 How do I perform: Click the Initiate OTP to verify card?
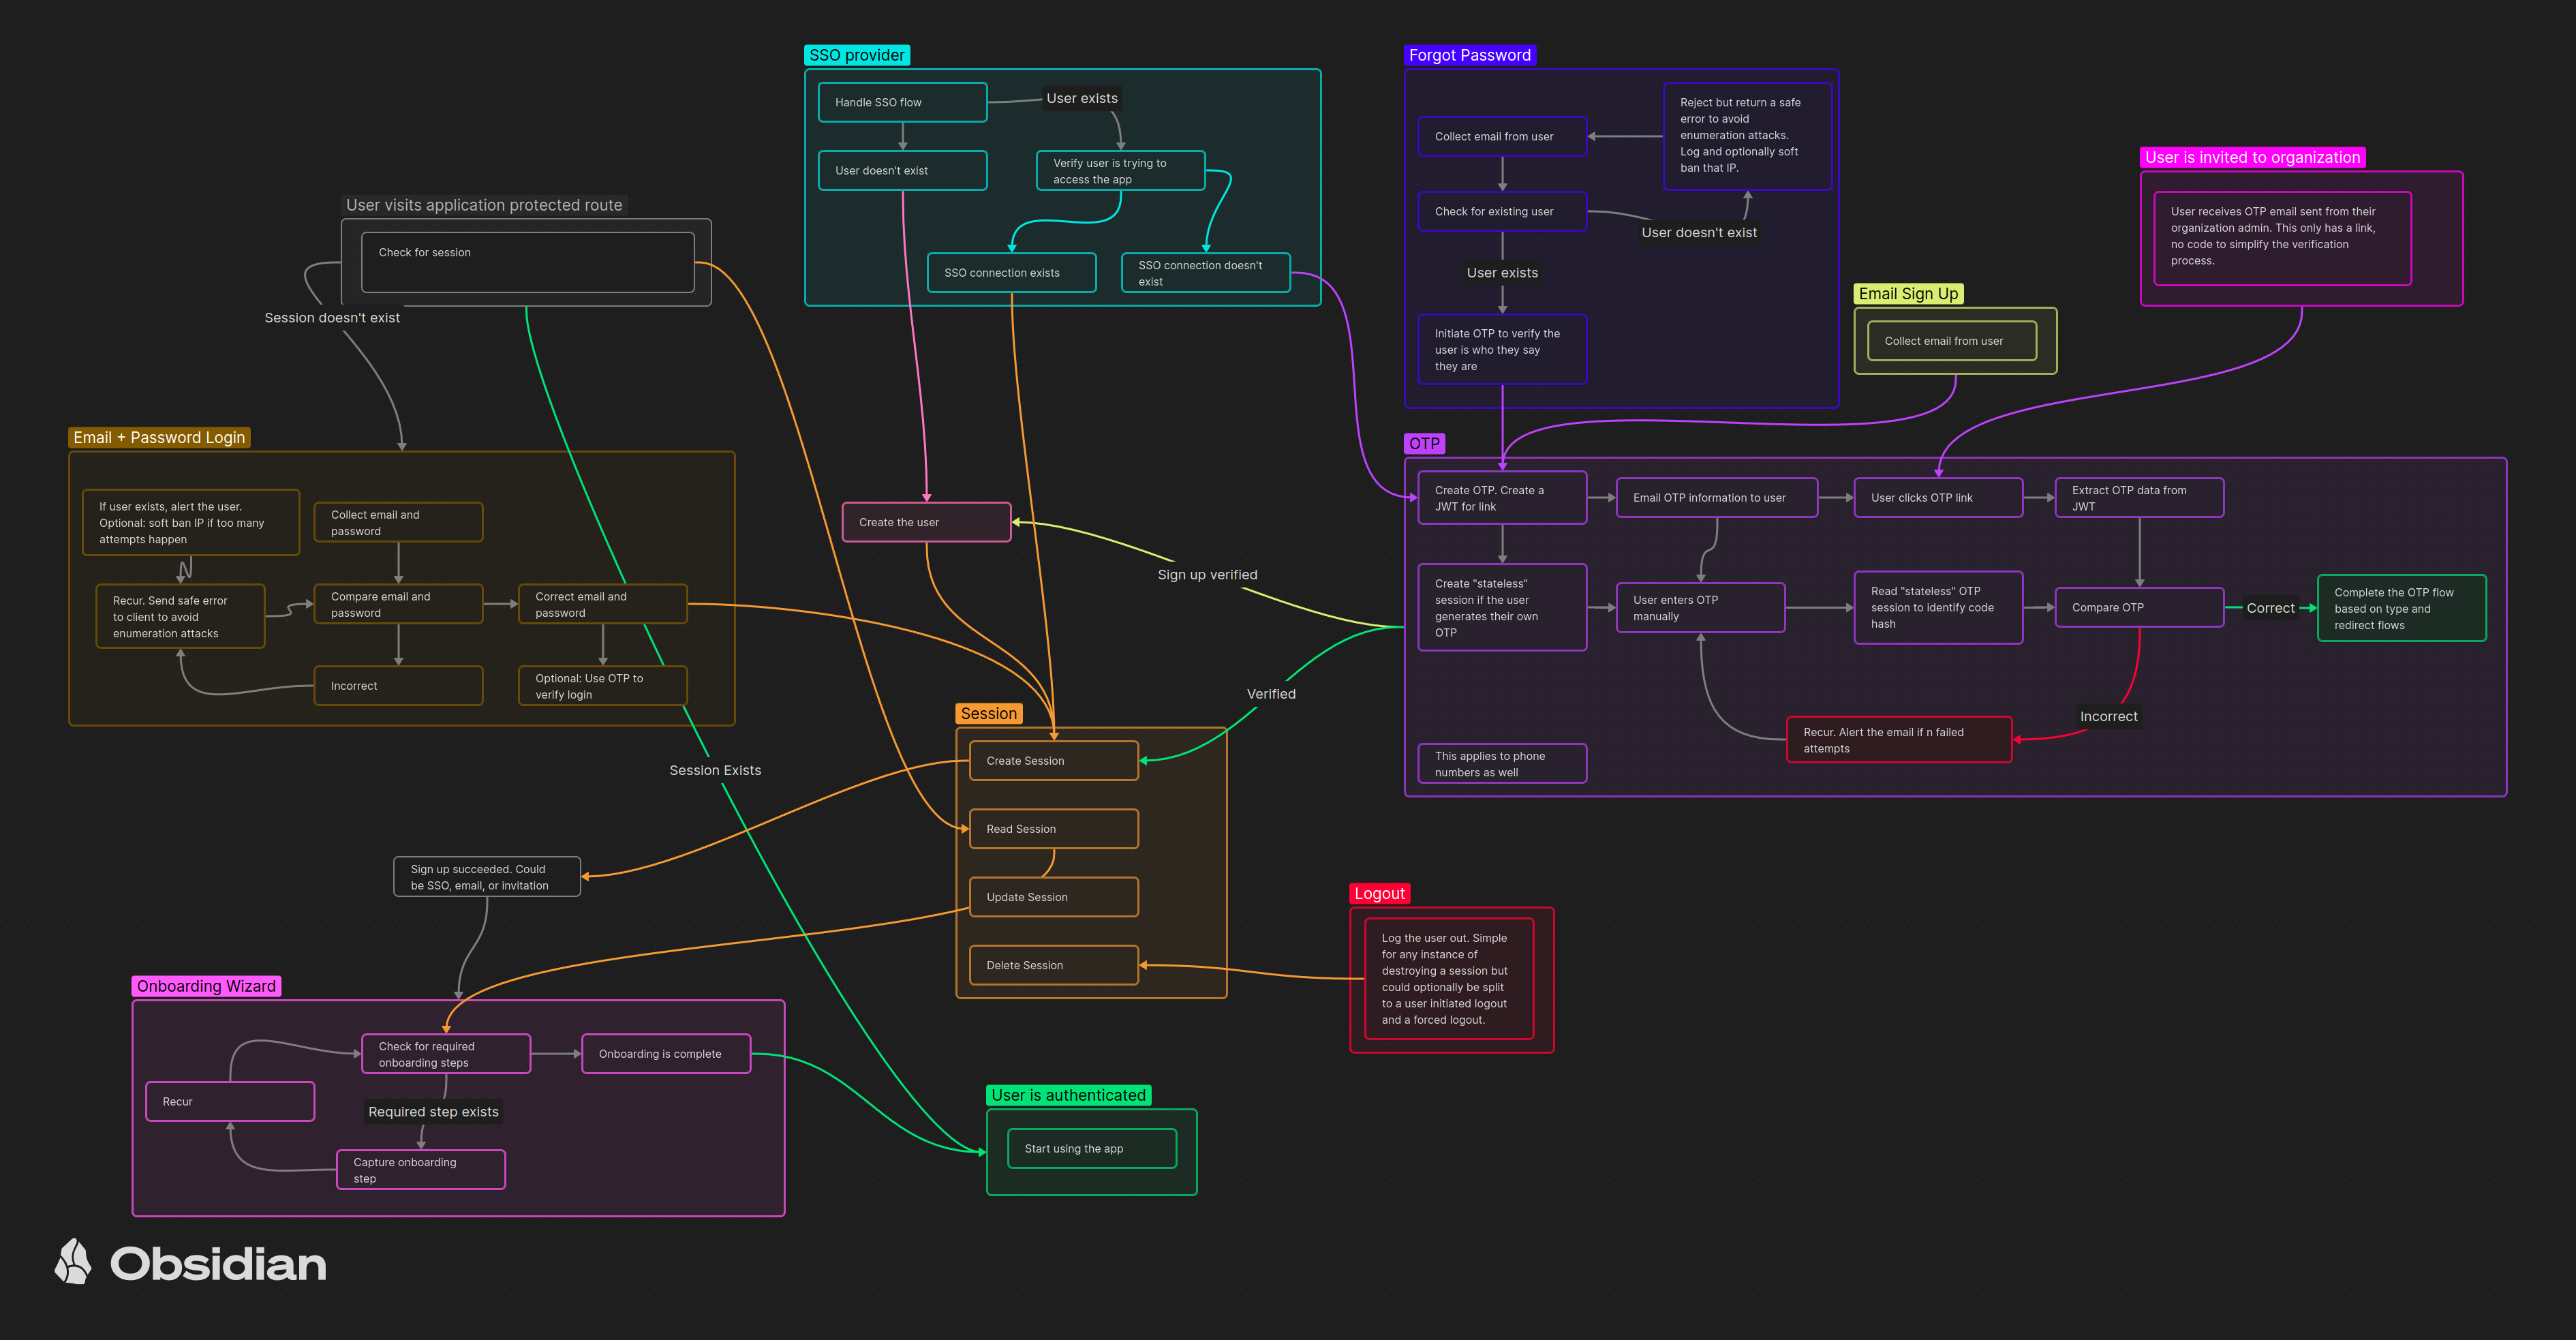coord(1502,349)
